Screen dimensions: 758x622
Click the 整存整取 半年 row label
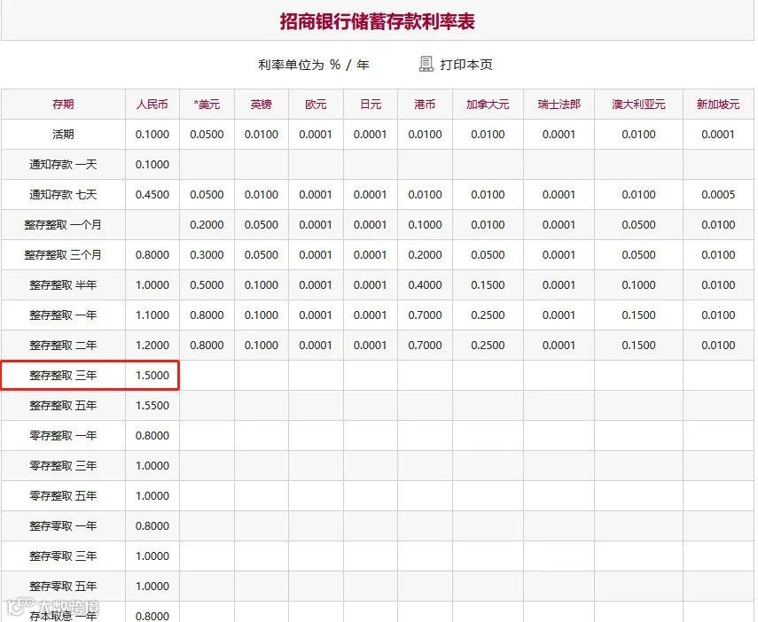(x=63, y=284)
